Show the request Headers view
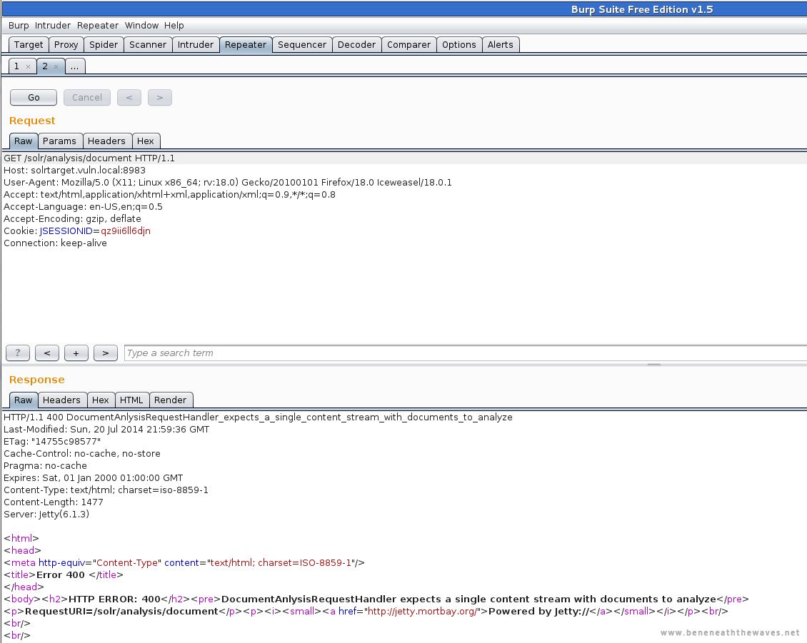807x643 pixels. click(106, 141)
